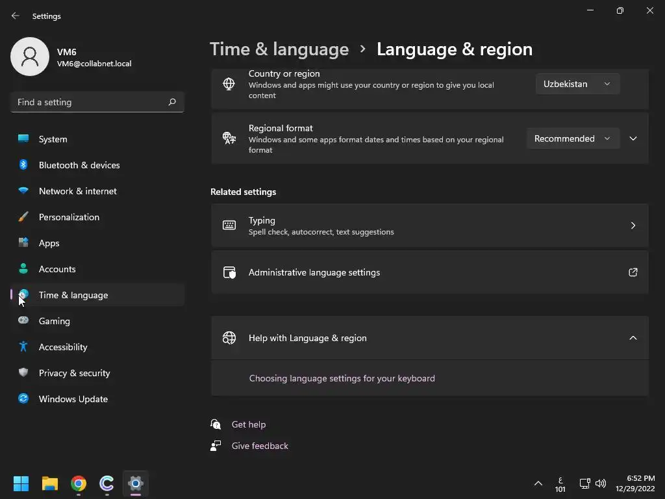The image size is (665, 499).
Task: Open the Country or region Uzbekistan dropdown
Action: click(x=577, y=84)
